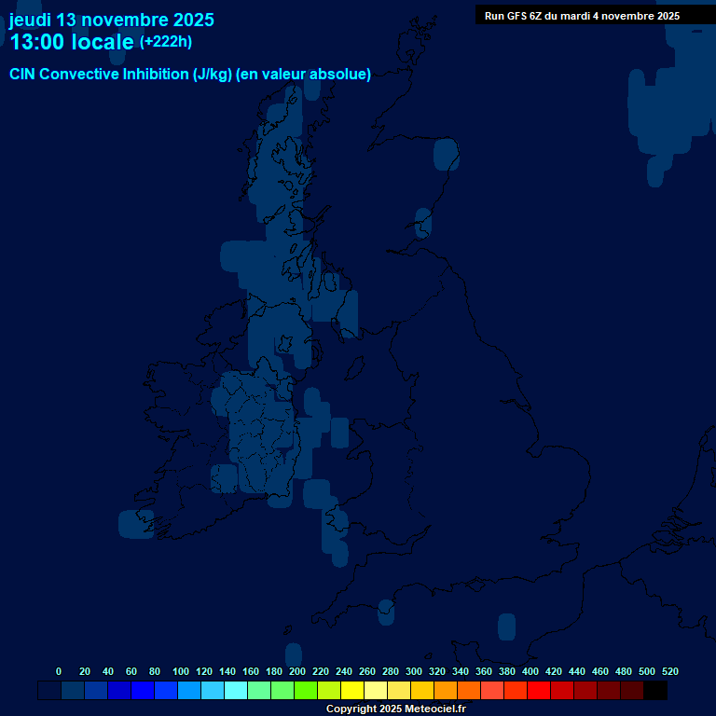Select the pure red swatch between 400 and 420
This screenshot has width=716, height=716.
pos(539,691)
